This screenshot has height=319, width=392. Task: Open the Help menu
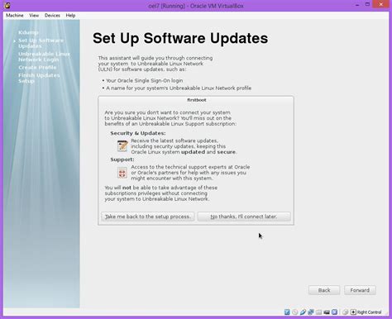coord(70,16)
